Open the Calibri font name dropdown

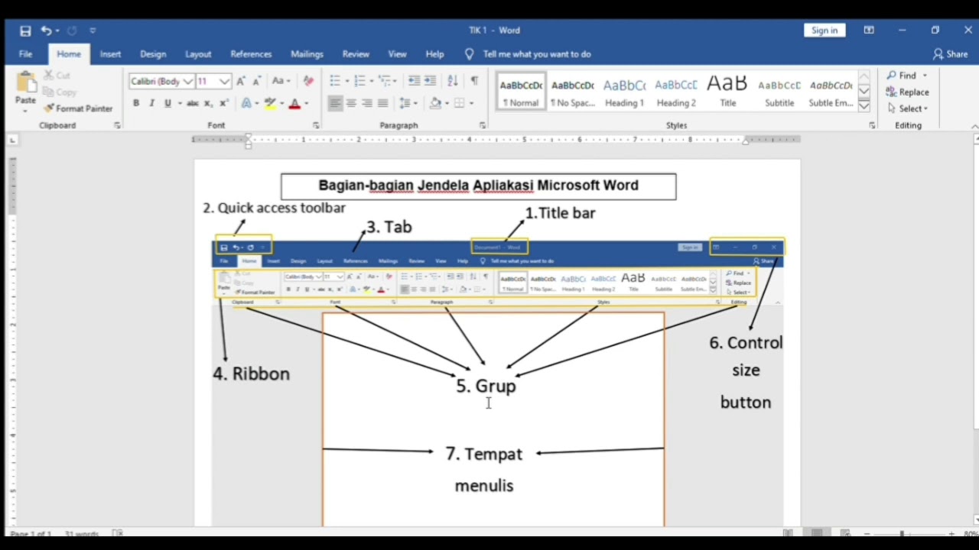coord(187,81)
